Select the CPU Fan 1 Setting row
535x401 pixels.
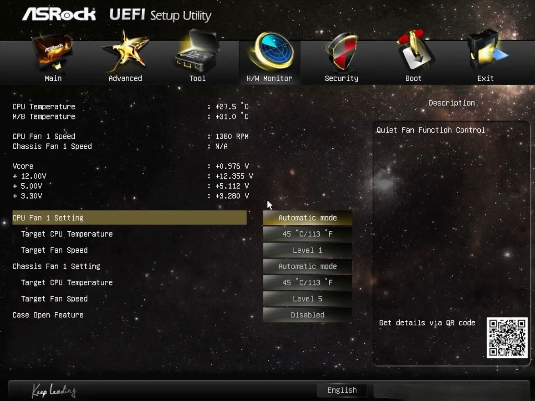pos(129,218)
